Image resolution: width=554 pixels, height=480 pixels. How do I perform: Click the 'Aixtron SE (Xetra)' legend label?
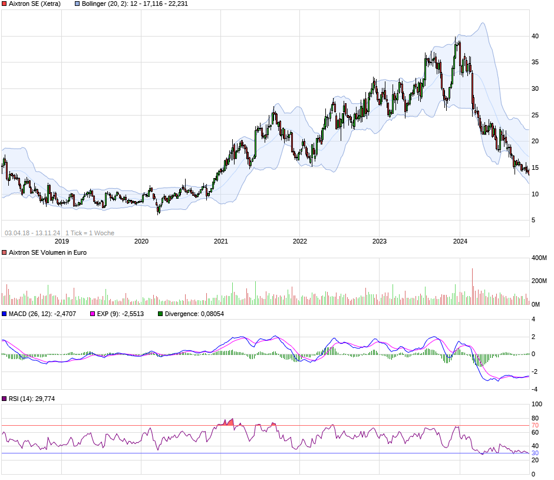coord(35,4)
